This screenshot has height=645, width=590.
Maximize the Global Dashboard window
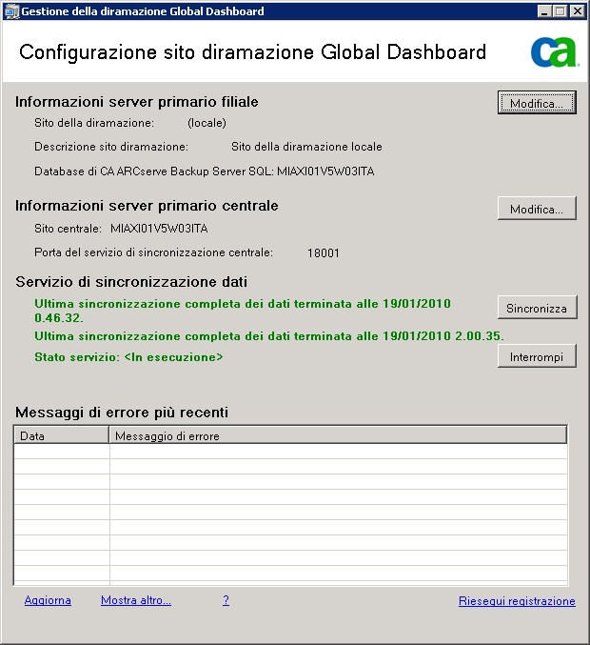560,11
